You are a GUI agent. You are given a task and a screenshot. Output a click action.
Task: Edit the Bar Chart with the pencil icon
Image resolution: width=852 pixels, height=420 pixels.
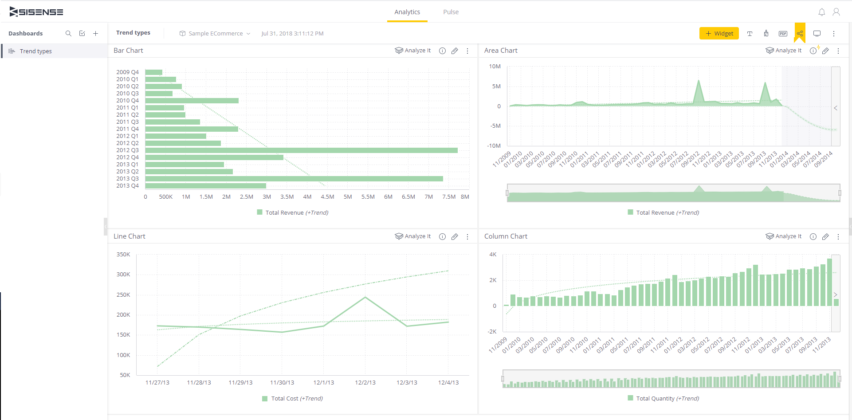pyautogui.click(x=455, y=51)
